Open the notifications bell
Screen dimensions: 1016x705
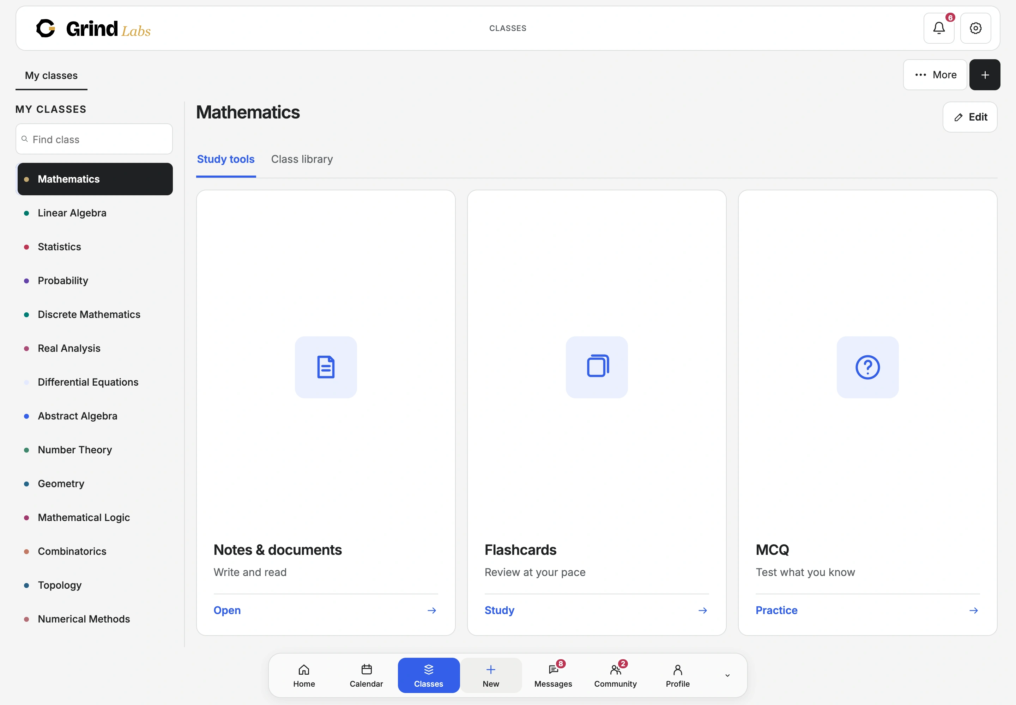click(x=939, y=28)
